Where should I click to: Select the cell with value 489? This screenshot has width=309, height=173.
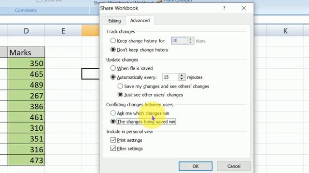click(x=26, y=85)
